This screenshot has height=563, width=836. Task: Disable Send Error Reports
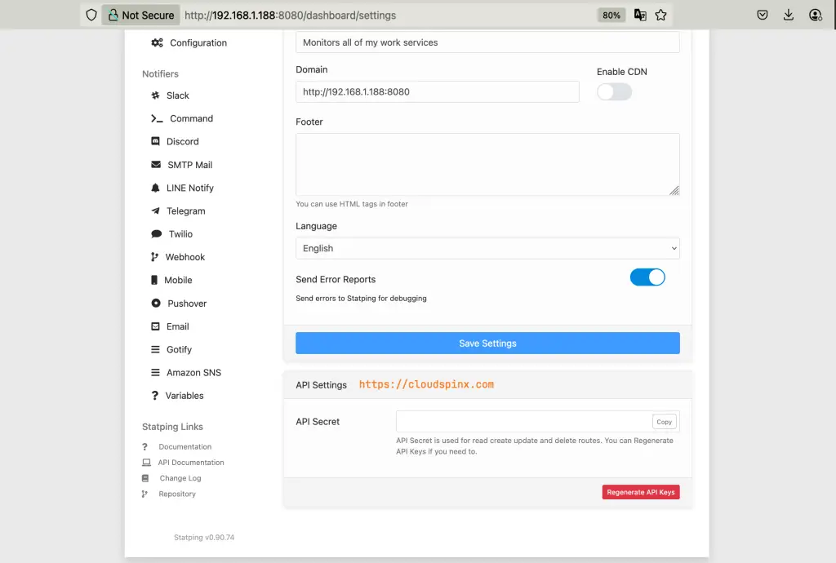coord(647,277)
